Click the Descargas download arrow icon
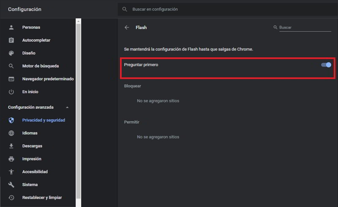 coord(11,146)
